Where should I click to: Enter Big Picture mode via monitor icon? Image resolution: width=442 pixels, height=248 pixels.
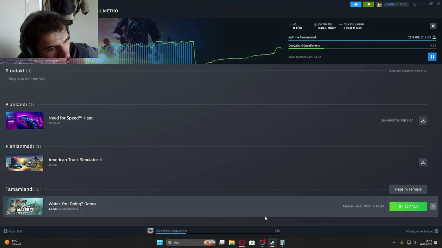point(415,4)
